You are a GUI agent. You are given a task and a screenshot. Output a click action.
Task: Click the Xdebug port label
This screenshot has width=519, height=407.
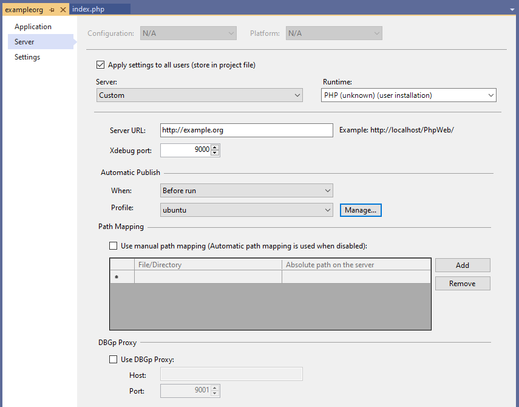tap(131, 151)
